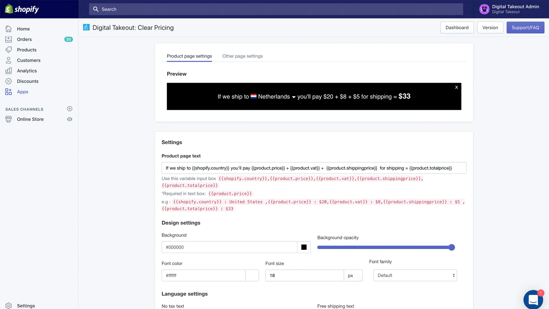
Task: Open Discounts in sidebar
Action: point(28,81)
